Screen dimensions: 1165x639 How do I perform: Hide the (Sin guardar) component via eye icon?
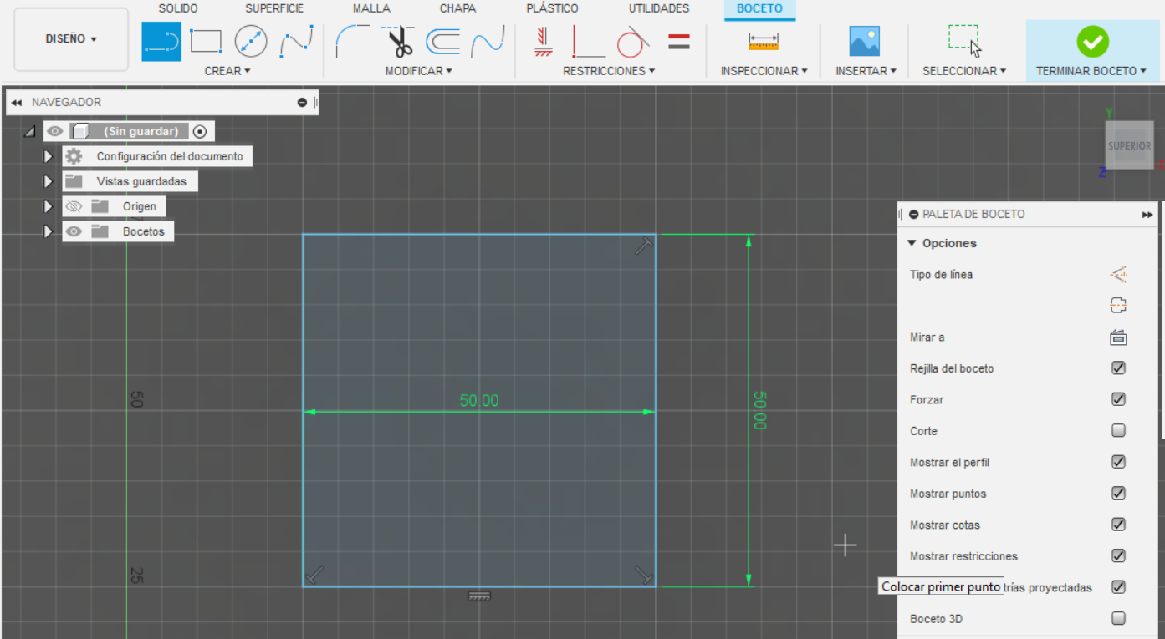pos(55,131)
